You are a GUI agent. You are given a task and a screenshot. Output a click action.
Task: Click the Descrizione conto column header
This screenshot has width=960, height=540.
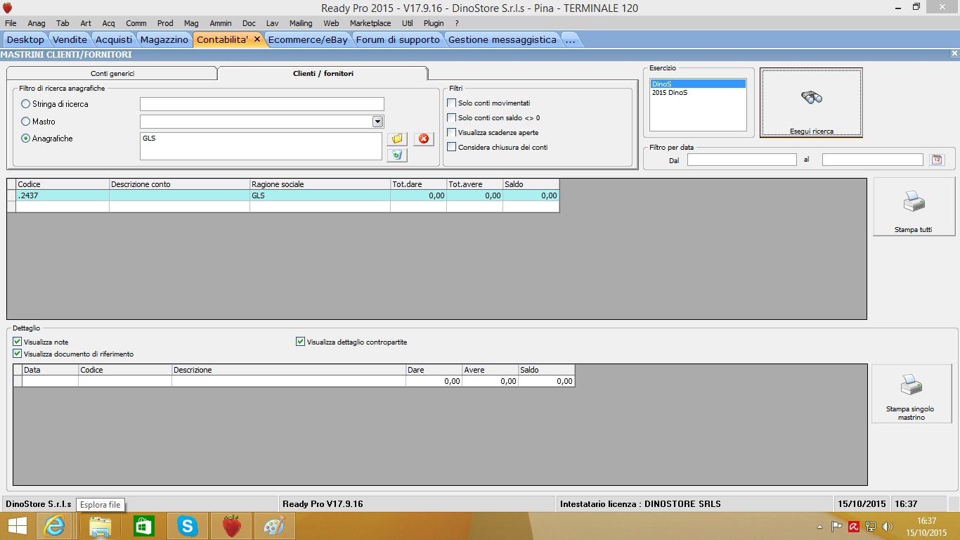click(x=179, y=184)
